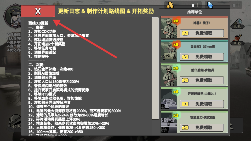Click the gold bars currency icon
The image size is (251, 141).
170,5
